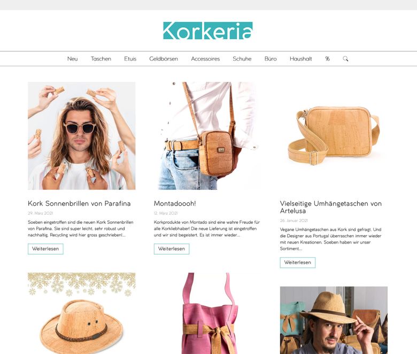417x354 pixels.
Task: Click the cork cowboy hat image
Action: click(82, 313)
